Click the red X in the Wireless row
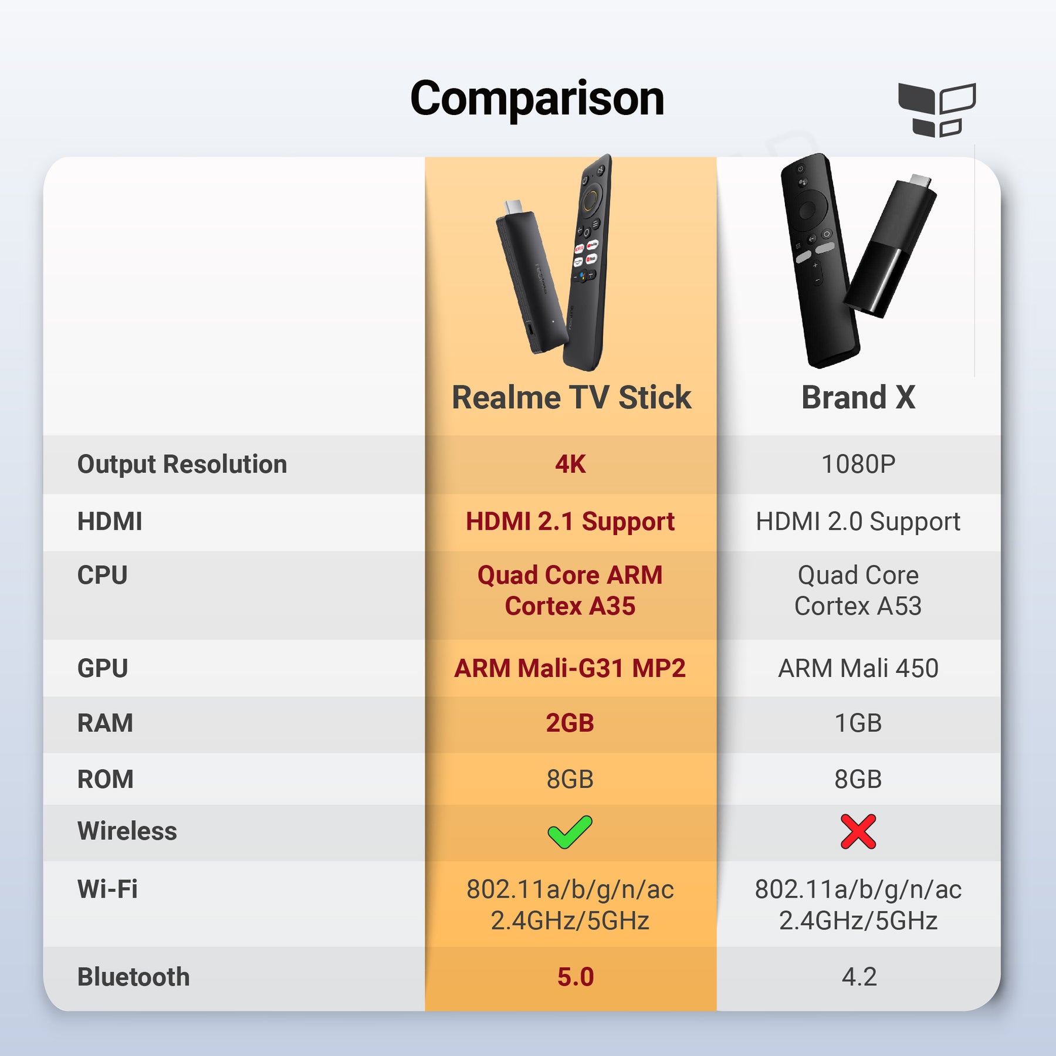This screenshot has height=1056, width=1056. 858,831
